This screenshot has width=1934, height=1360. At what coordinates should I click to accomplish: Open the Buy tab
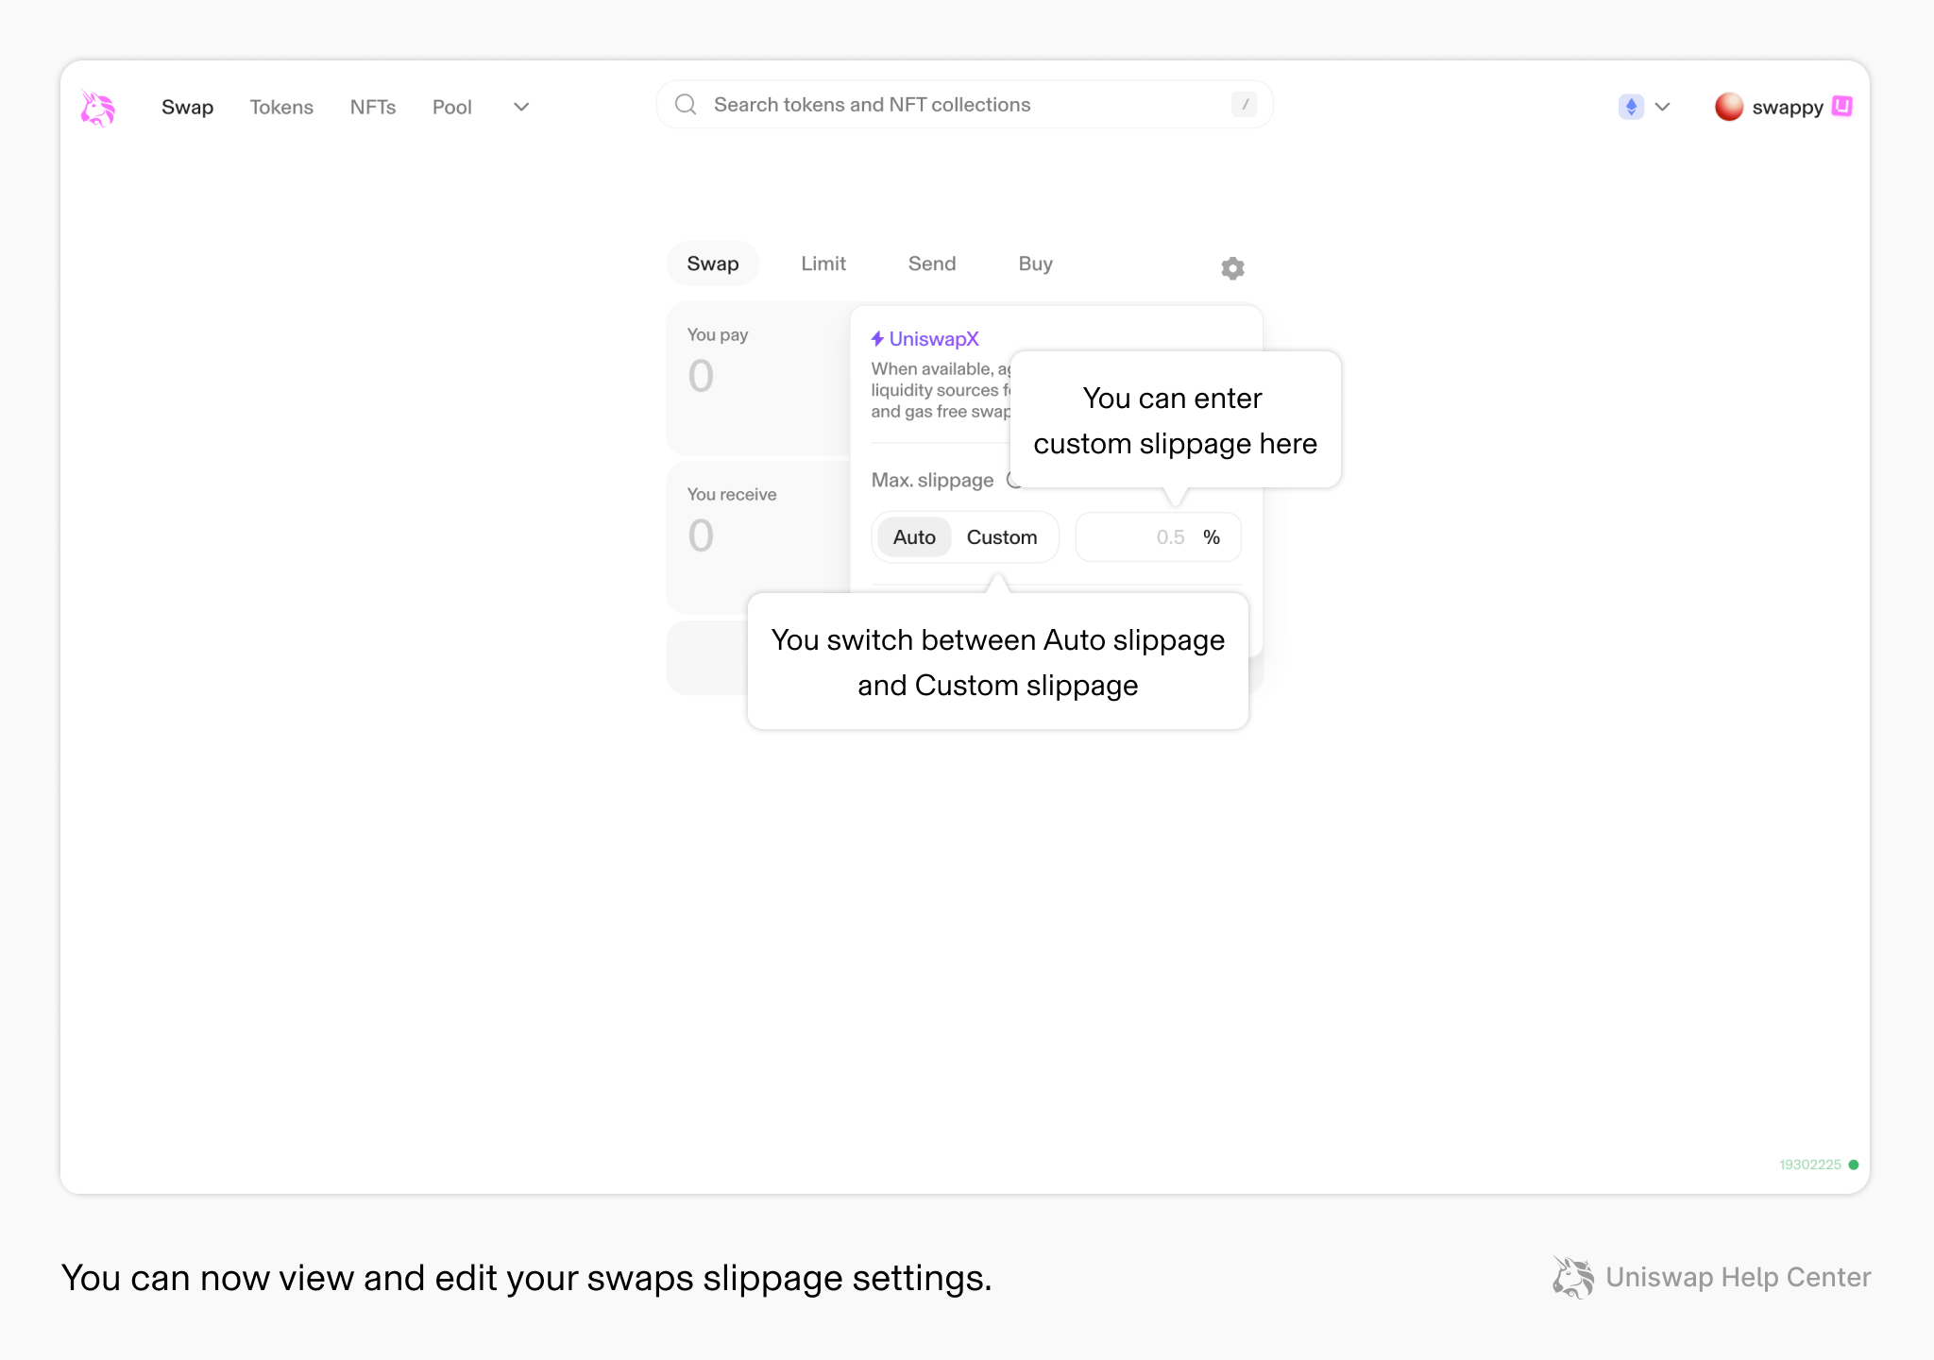click(x=1035, y=263)
